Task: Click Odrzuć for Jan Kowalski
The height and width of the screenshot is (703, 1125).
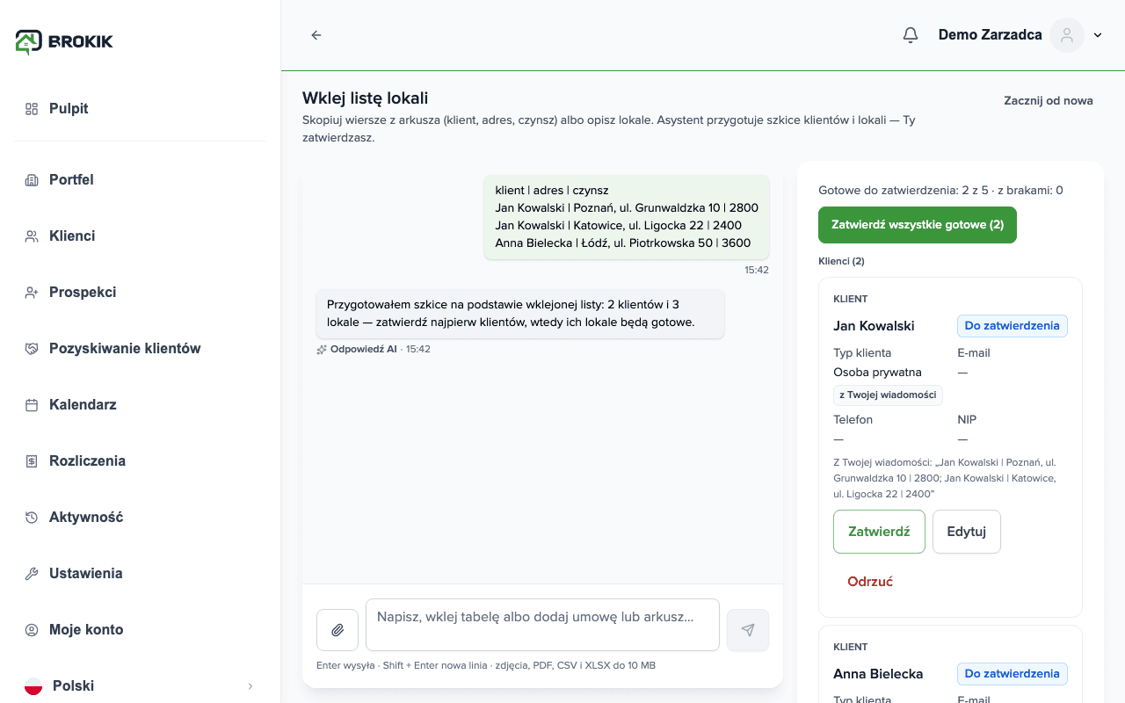Action: click(870, 582)
